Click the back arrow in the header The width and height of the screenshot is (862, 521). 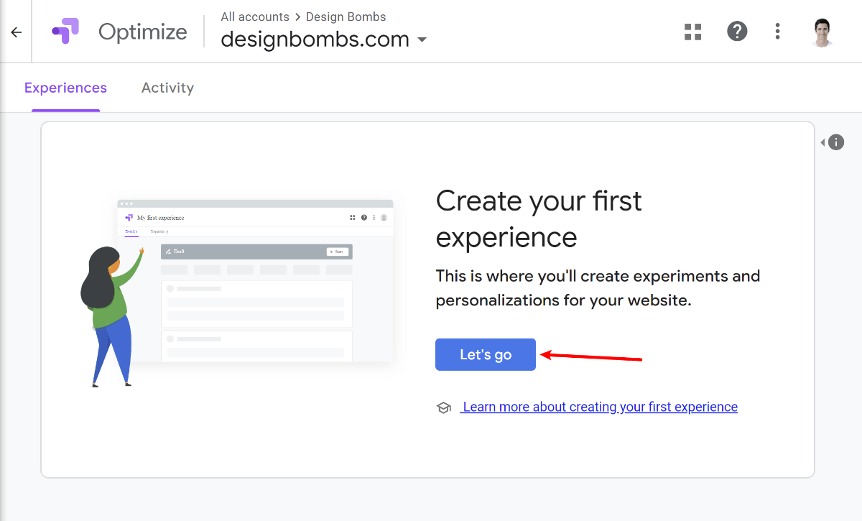tap(16, 31)
